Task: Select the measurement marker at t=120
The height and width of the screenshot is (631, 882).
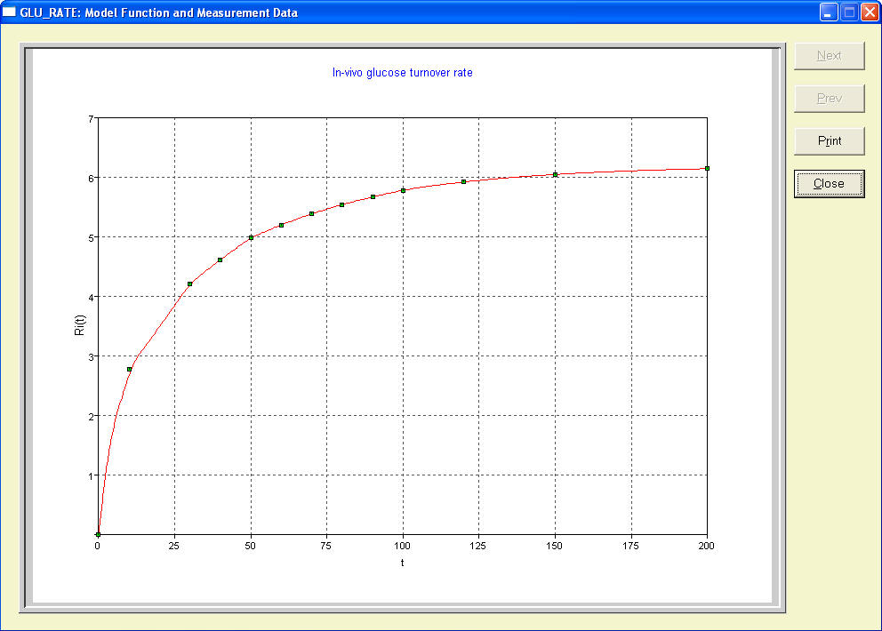Action: (x=464, y=181)
